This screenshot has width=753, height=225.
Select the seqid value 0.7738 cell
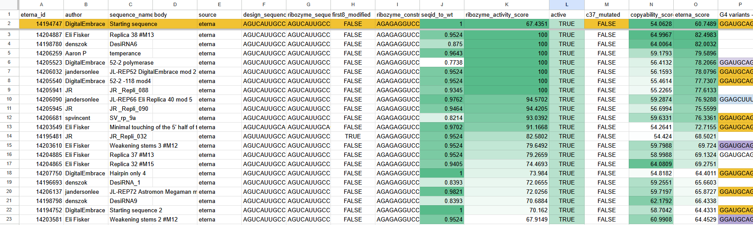point(442,62)
